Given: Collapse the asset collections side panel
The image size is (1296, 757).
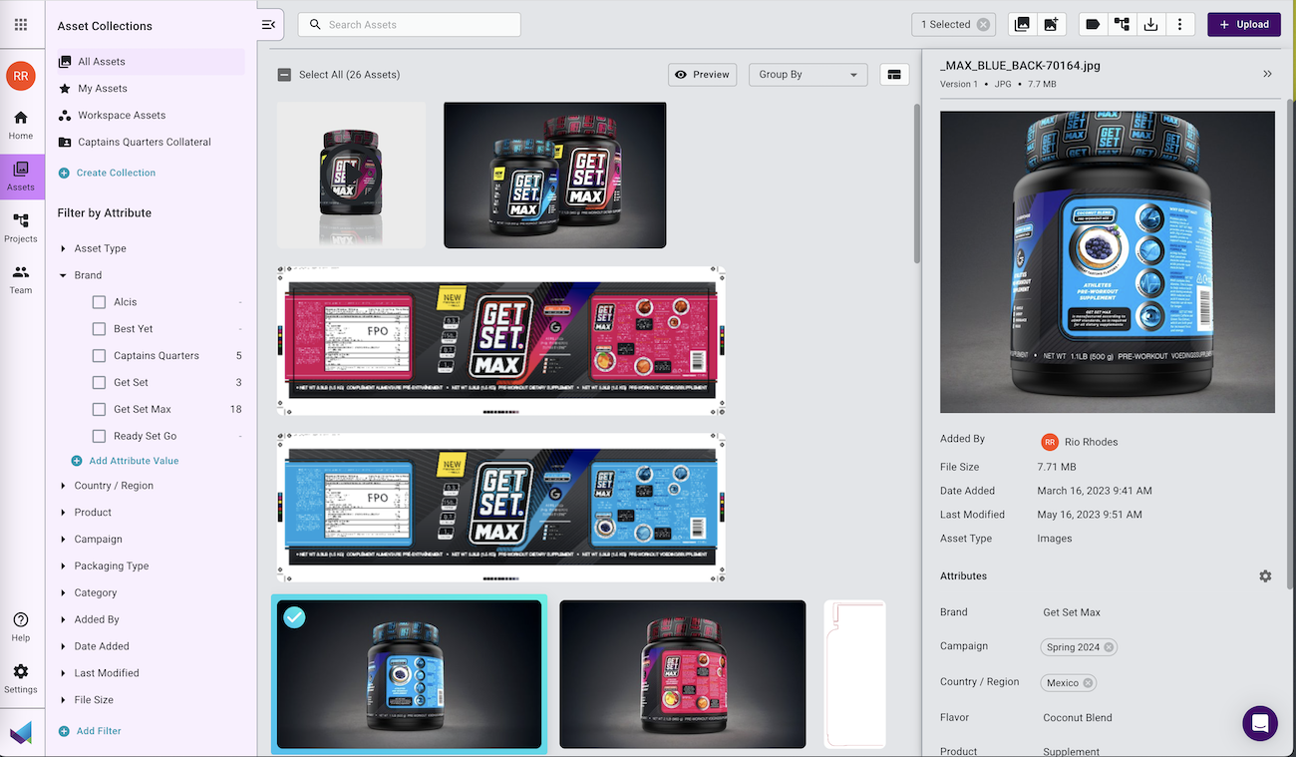Looking at the screenshot, I should (267, 25).
